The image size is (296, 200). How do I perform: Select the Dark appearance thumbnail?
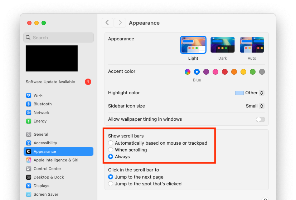point(223,45)
